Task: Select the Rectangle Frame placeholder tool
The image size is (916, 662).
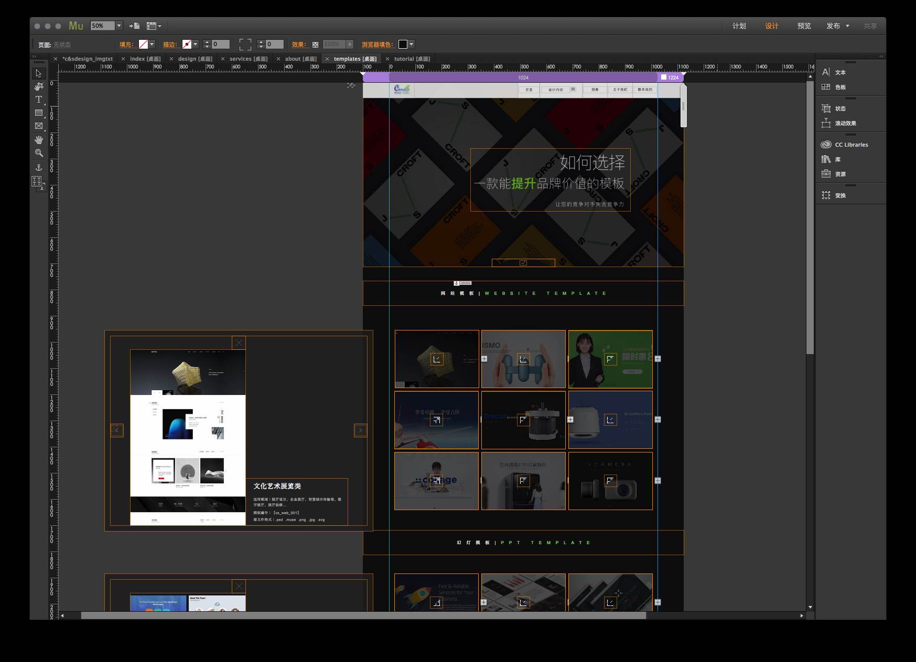Action: point(39,126)
